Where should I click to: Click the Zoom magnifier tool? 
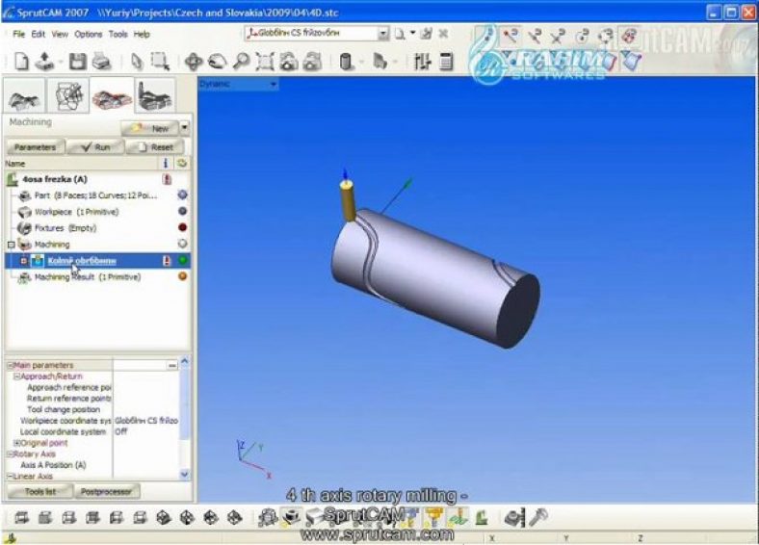pyautogui.click(x=241, y=62)
